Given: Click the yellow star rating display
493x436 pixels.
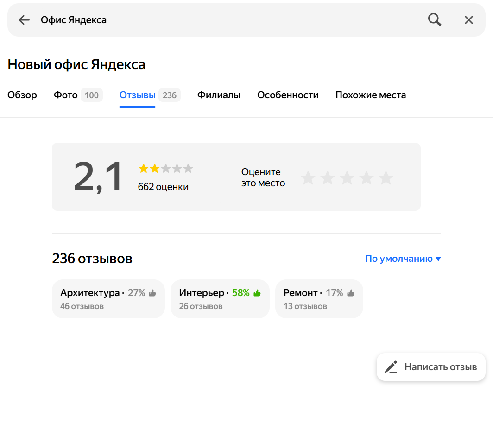Looking at the screenshot, I should pos(166,169).
